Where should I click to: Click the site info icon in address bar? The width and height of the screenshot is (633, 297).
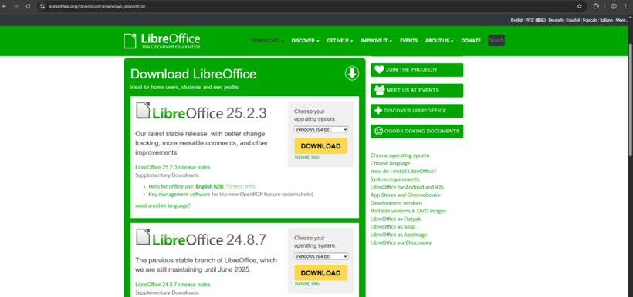42,6
